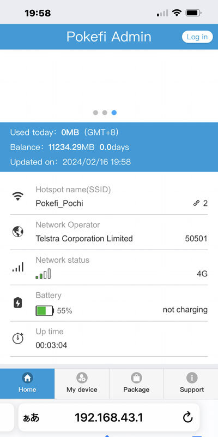This screenshot has width=218, height=437.
Task: Click the stopwatch Up time icon
Action: (x=18, y=338)
